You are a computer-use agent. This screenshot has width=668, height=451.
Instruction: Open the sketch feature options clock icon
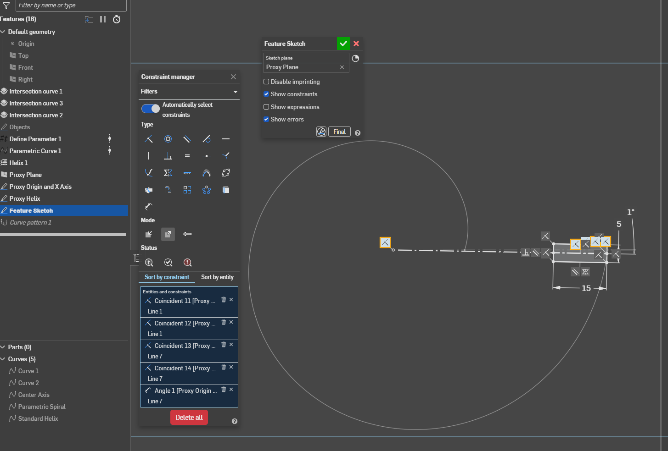tap(355, 59)
